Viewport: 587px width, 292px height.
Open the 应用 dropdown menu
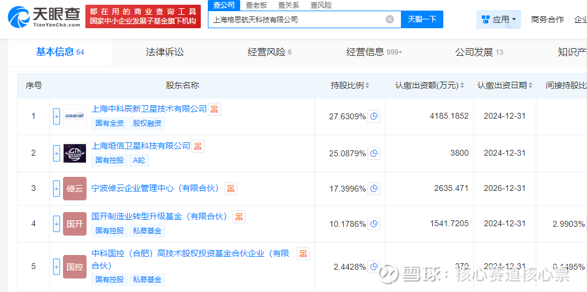(498, 19)
